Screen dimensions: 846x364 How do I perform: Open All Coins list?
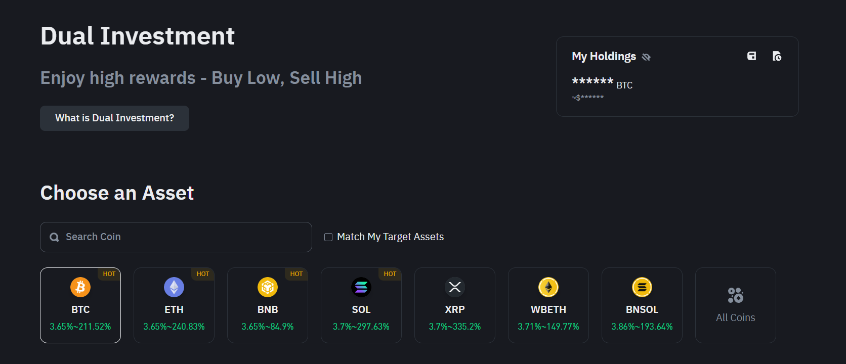point(735,305)
